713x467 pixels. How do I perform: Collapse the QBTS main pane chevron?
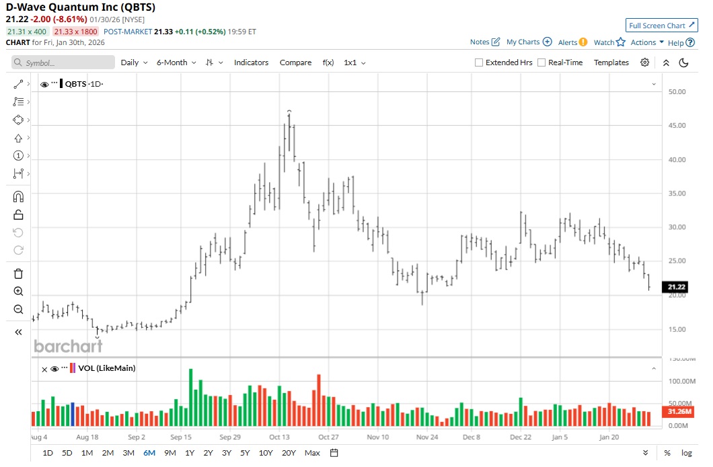pos(654,84)
